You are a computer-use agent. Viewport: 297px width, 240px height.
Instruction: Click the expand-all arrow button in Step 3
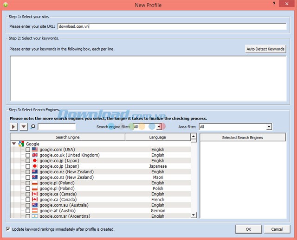tap(14, 126)
